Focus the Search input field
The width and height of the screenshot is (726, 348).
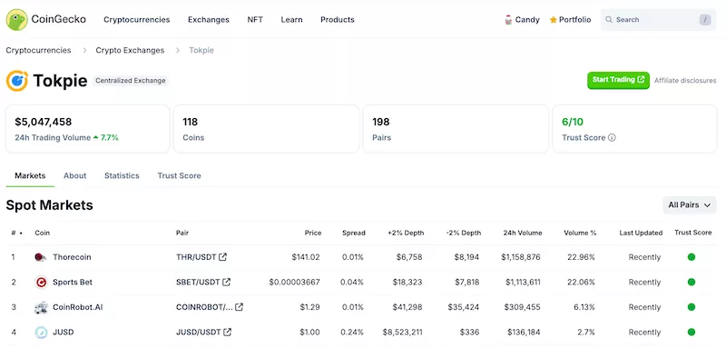(659, 20)
